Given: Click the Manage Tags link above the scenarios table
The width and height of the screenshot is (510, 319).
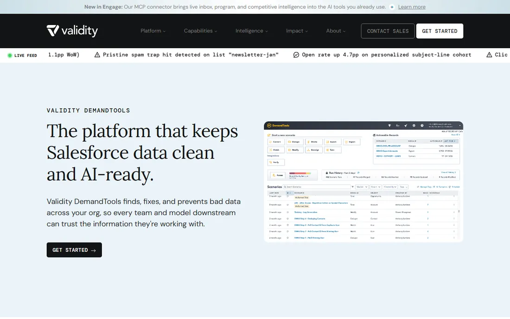Looking at the screenshot, I should pos(424,187).
